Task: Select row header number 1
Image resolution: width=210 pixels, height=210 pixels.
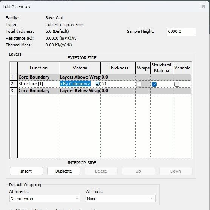Action: click(14, 77)
